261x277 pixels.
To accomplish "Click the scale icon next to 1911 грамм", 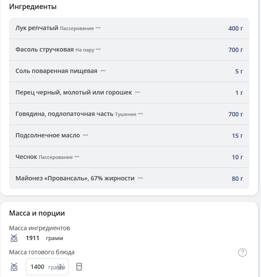I will [x=14, y=238].
